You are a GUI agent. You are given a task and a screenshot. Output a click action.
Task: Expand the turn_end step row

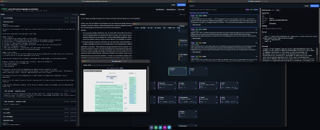pos(39,109)
